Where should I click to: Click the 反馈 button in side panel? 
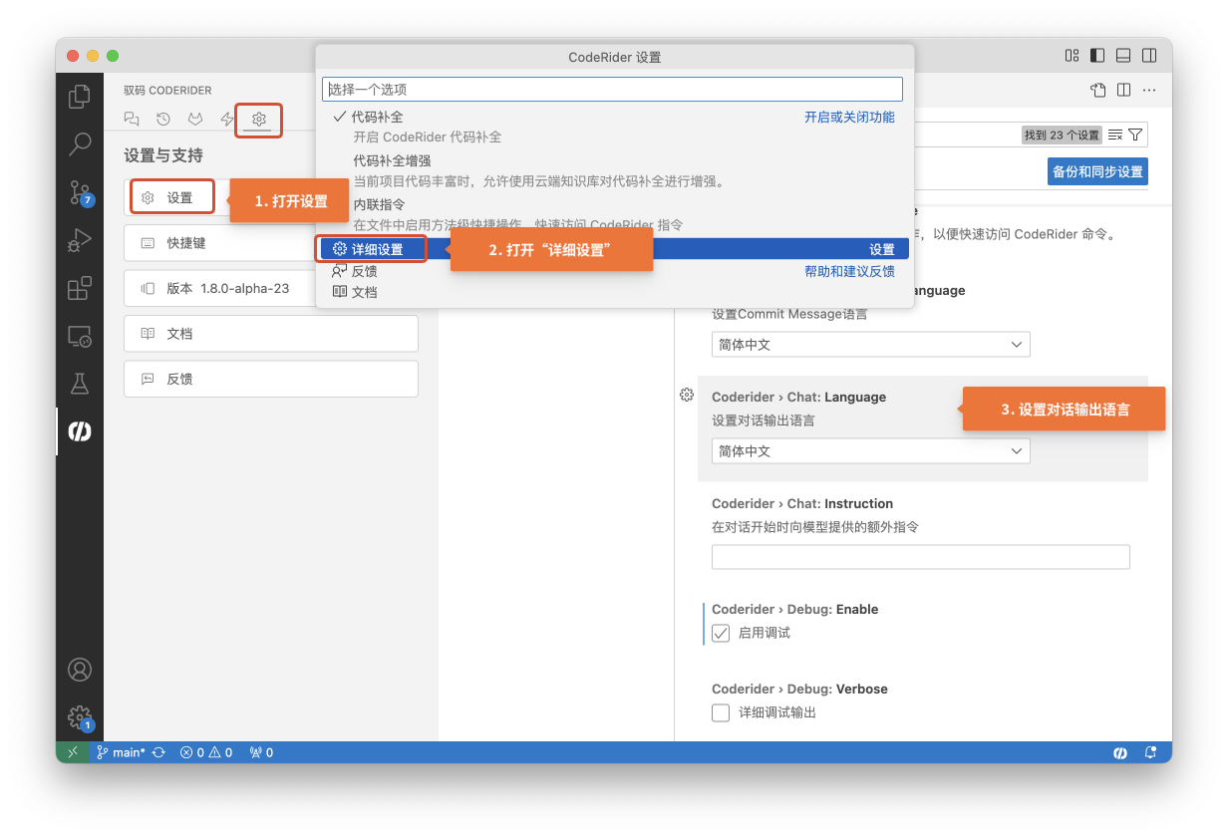[x=271, y=380]
